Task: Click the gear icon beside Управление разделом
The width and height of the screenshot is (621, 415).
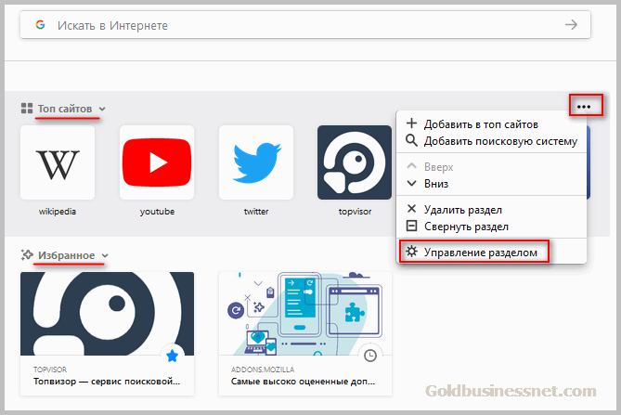Action: tap(411, 251)
